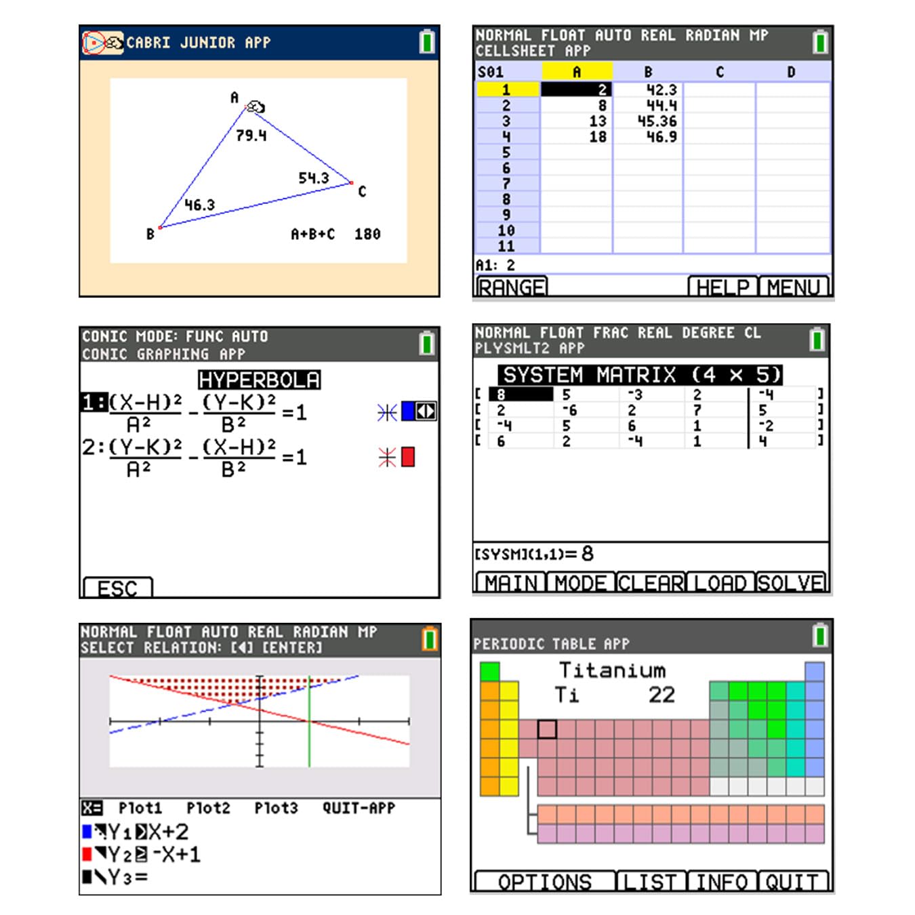Select cell B3 containing 45.36
The width and height of the screenshot is (915, 915).
point(647,121)
